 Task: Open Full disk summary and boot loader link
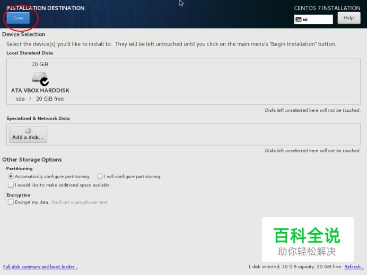click(40, 267)
